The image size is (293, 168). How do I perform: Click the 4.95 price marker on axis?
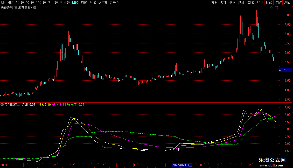click(x=285, y=70)
